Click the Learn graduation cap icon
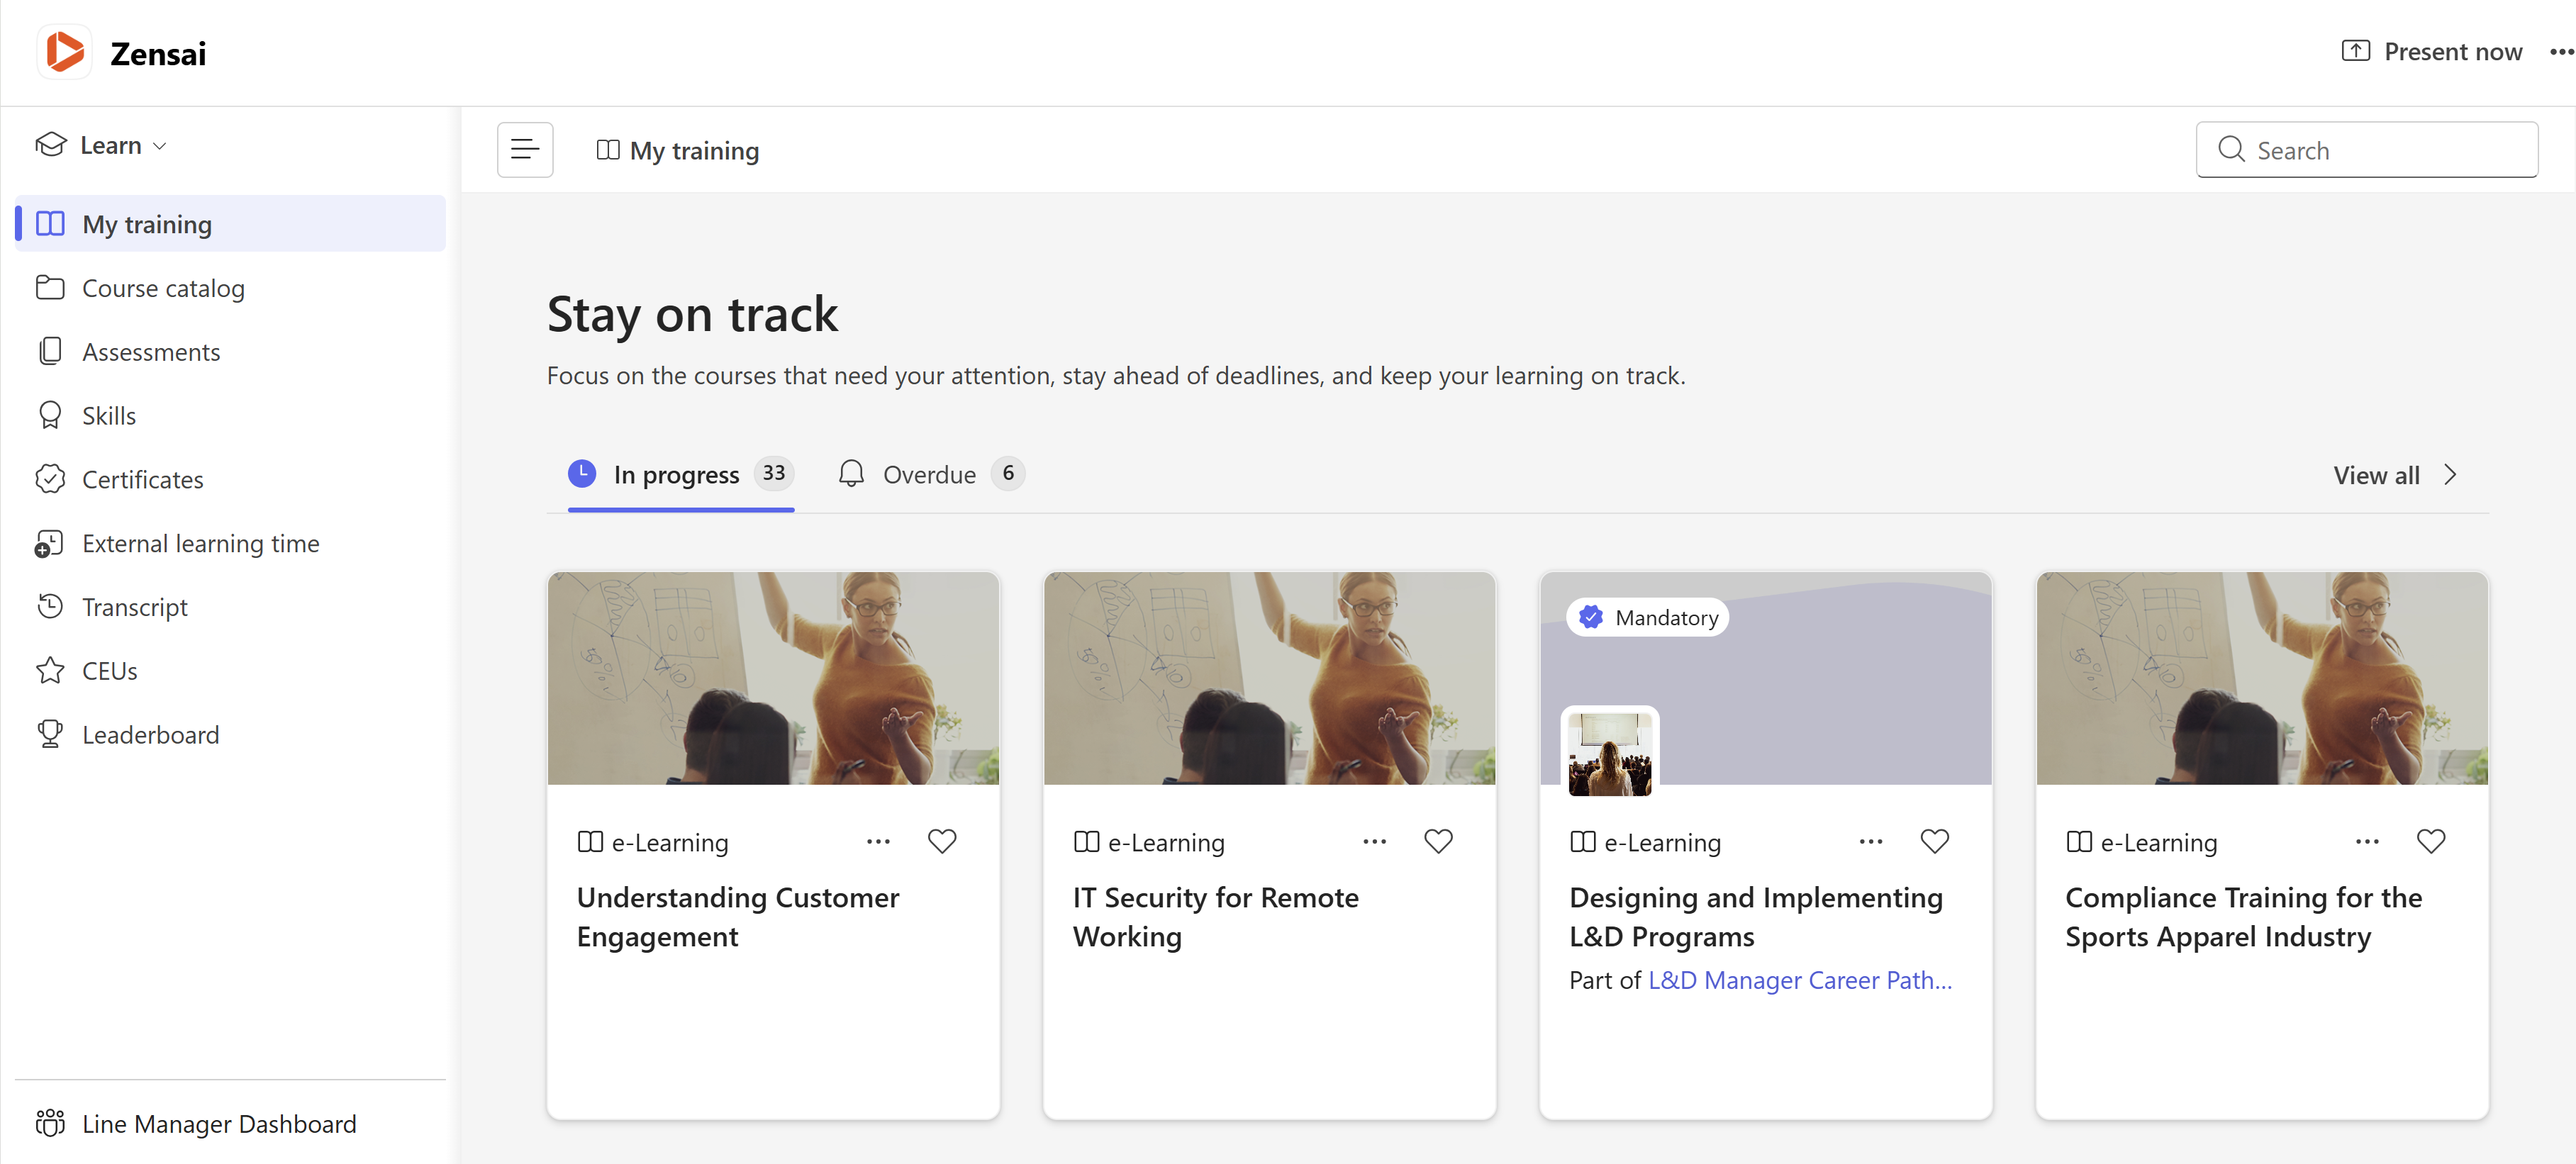Viewport: 2576px width, 1164px height. tap(51, 145)
